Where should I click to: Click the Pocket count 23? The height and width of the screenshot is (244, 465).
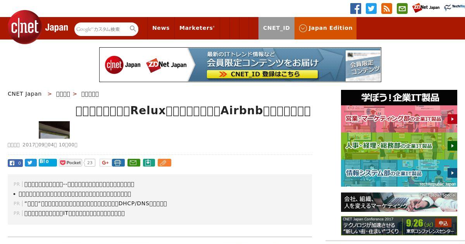click(x=90, y=163)
